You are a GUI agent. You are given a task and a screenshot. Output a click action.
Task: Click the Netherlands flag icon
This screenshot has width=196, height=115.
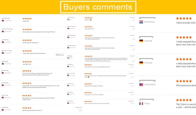point(141,22)
